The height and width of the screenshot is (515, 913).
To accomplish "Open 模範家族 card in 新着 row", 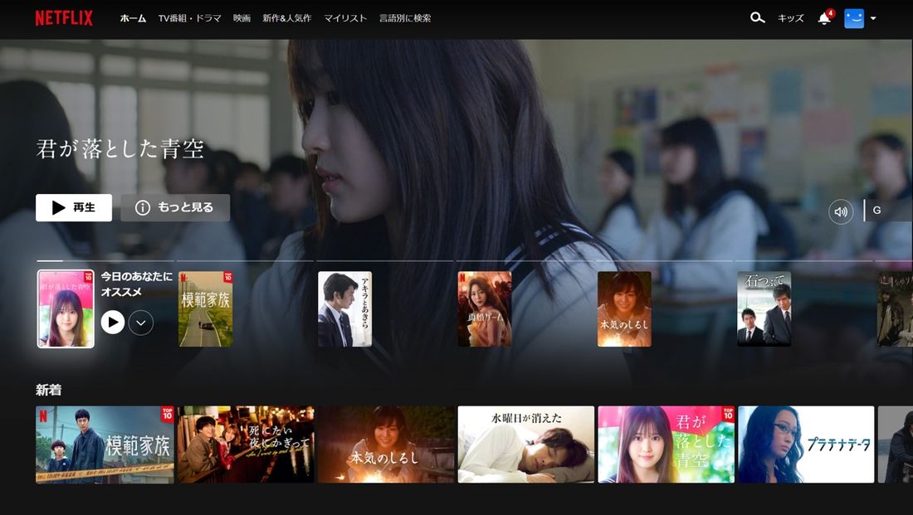I will pos(105,445).
